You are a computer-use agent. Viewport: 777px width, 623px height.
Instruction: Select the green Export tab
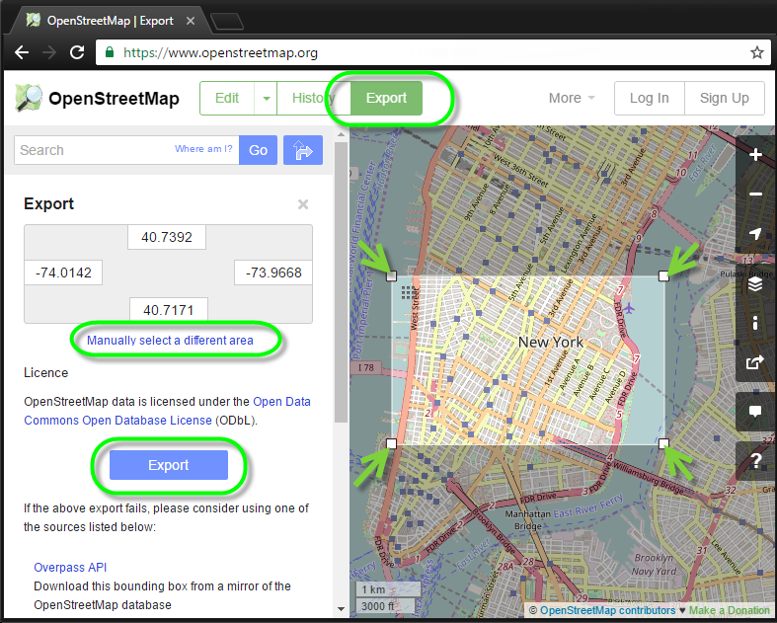click(386, 98)
